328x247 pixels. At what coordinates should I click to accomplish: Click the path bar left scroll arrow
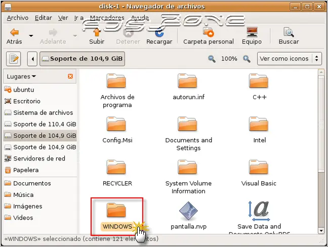tap(32, 59)
